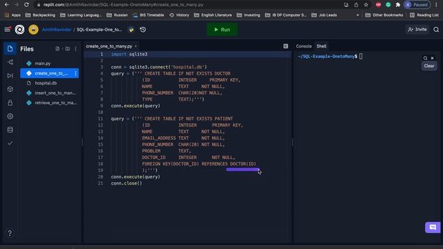443x249 pixels.
Task: Reload the browser page
Action: point(26,5)
